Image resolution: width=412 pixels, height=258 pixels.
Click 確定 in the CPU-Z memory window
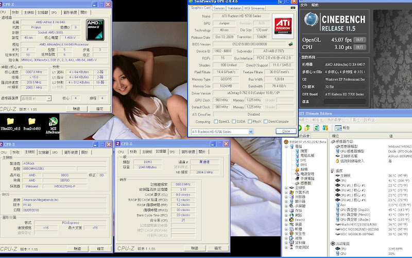click(218, 248)
